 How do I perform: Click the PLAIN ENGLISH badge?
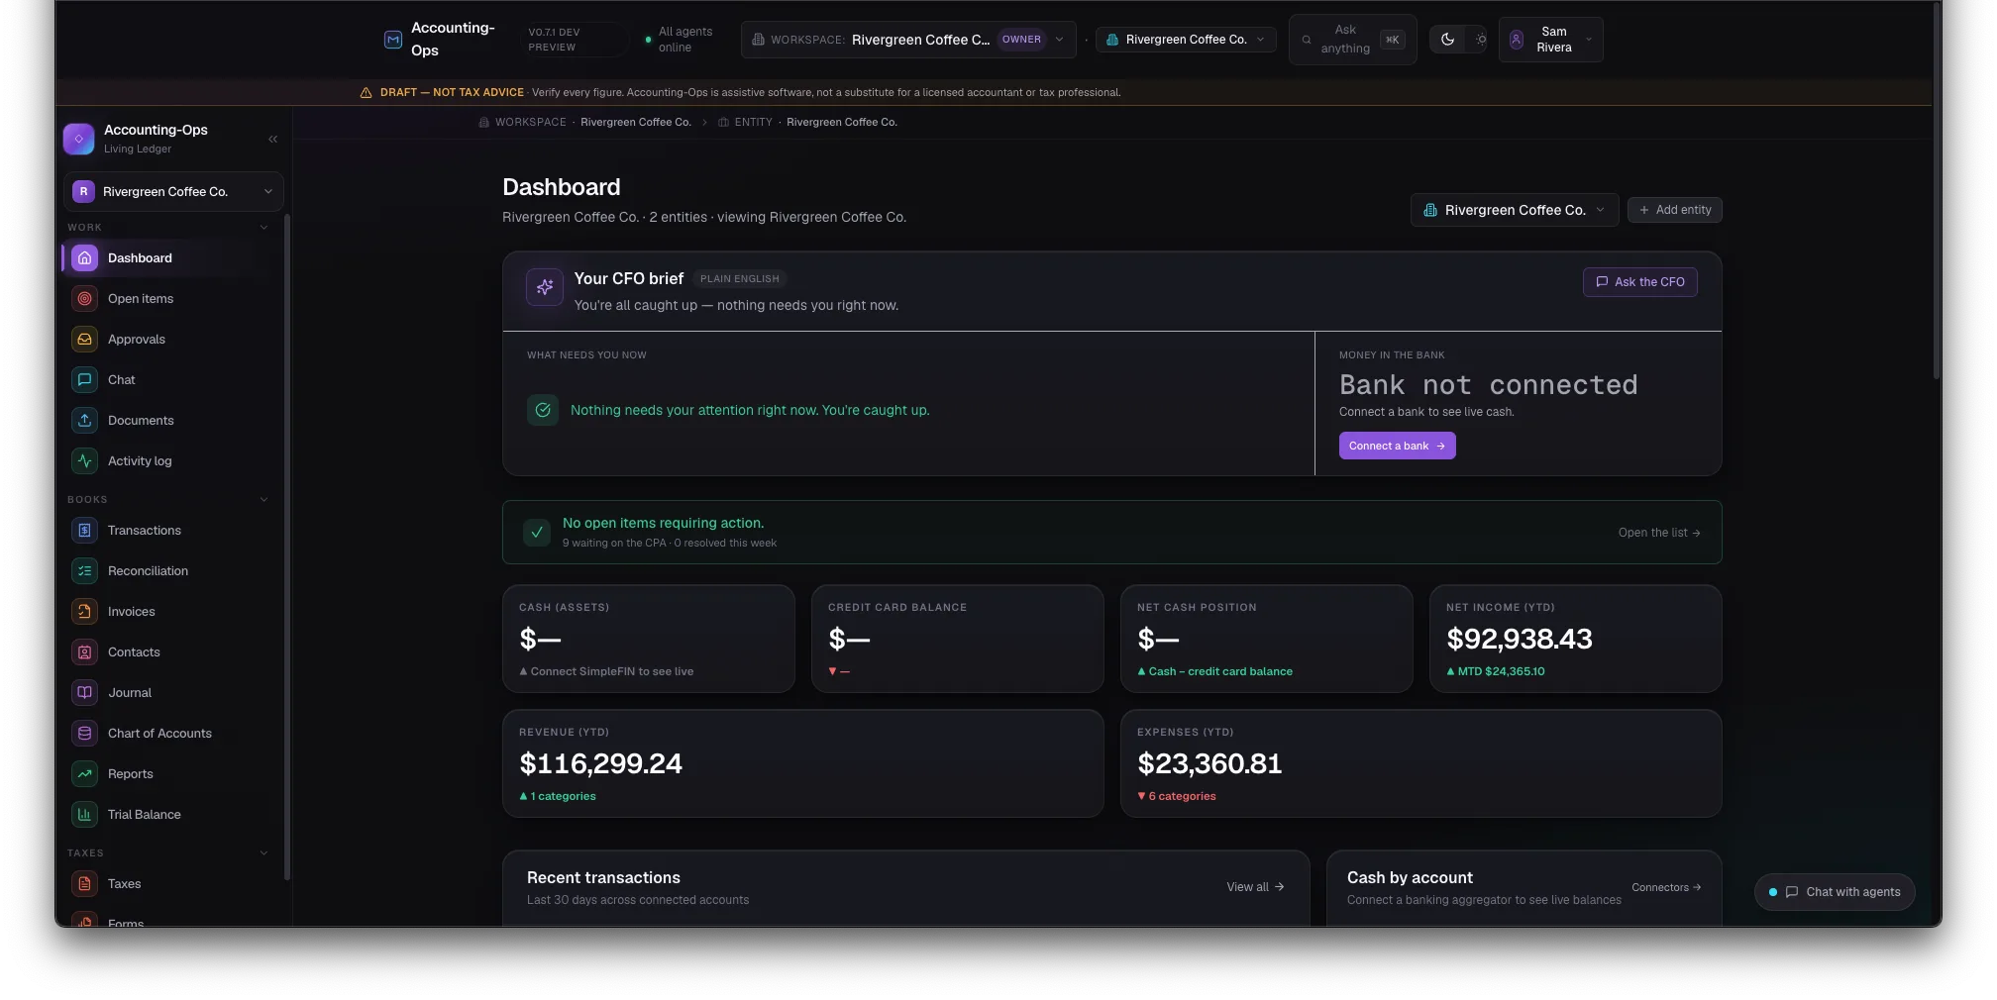point(739,279)
